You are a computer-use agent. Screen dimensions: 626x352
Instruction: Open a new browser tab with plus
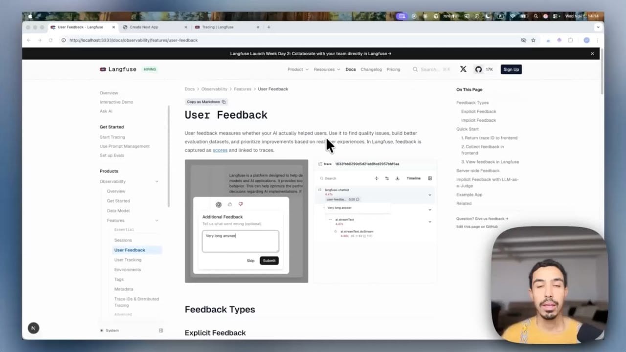(268, 27)
